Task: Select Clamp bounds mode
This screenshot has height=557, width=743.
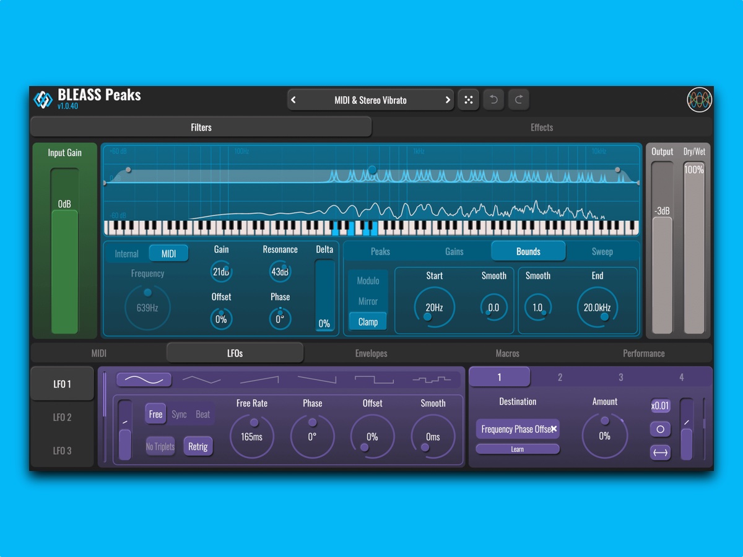Action: pyautogui.click(x=368, y=322)
